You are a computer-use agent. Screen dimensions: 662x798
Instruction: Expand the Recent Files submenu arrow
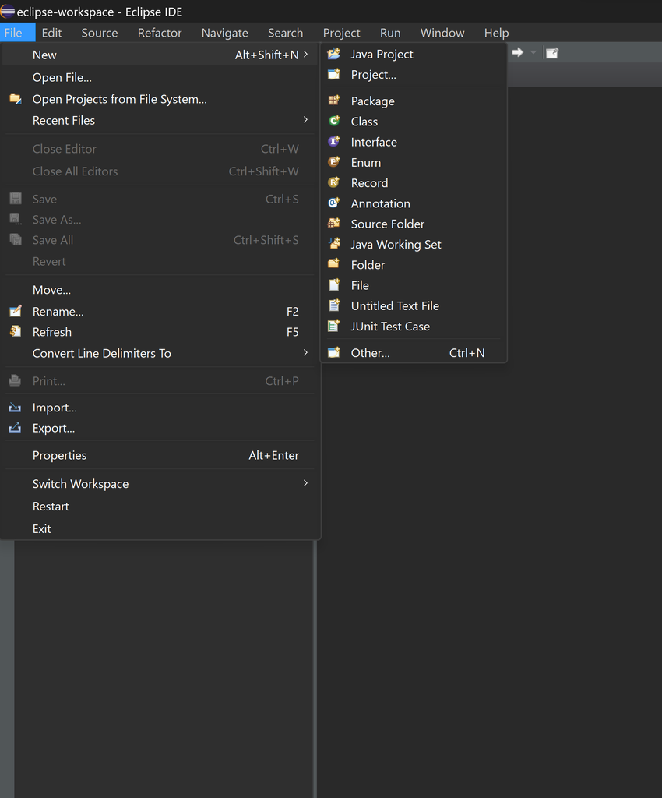[x=305, y=120]
